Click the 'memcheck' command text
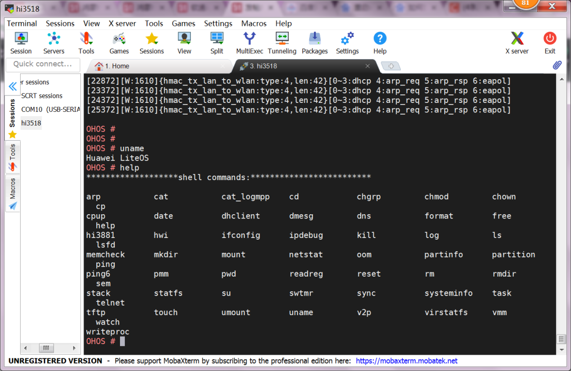The image size is (571, 371). pos(105,255)
